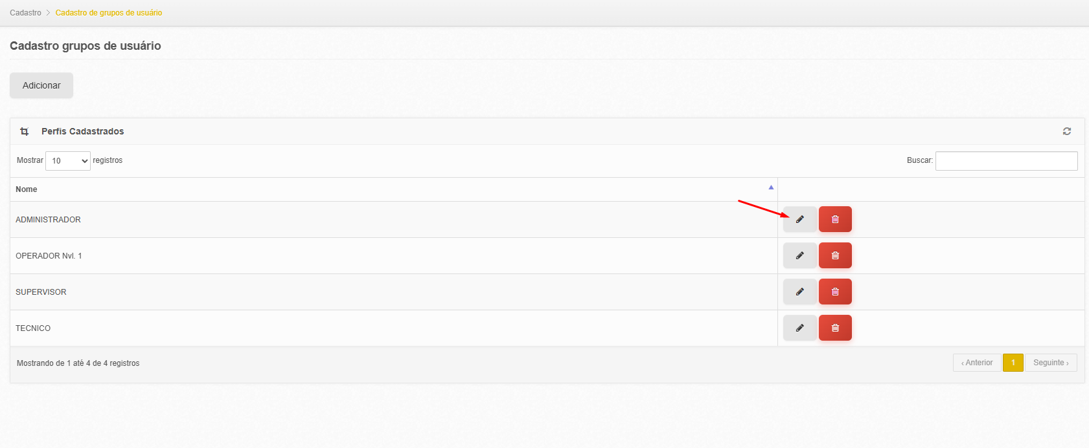Open the Mostrar registros dropdown
Viewport: 1089px width, 448px height.
(68, 161)
